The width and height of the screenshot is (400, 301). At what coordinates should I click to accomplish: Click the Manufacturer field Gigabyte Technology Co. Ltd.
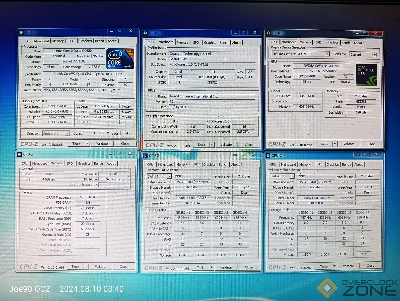[212, 54]
